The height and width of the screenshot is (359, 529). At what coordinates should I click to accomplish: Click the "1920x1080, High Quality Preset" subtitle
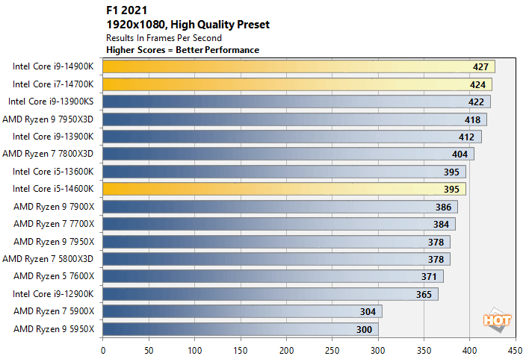[188, 25]
